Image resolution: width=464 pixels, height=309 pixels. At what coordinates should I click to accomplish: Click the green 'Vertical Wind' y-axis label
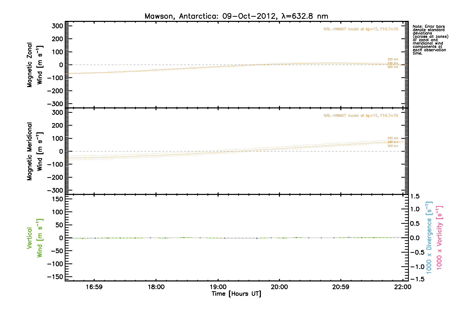[35, 238]
